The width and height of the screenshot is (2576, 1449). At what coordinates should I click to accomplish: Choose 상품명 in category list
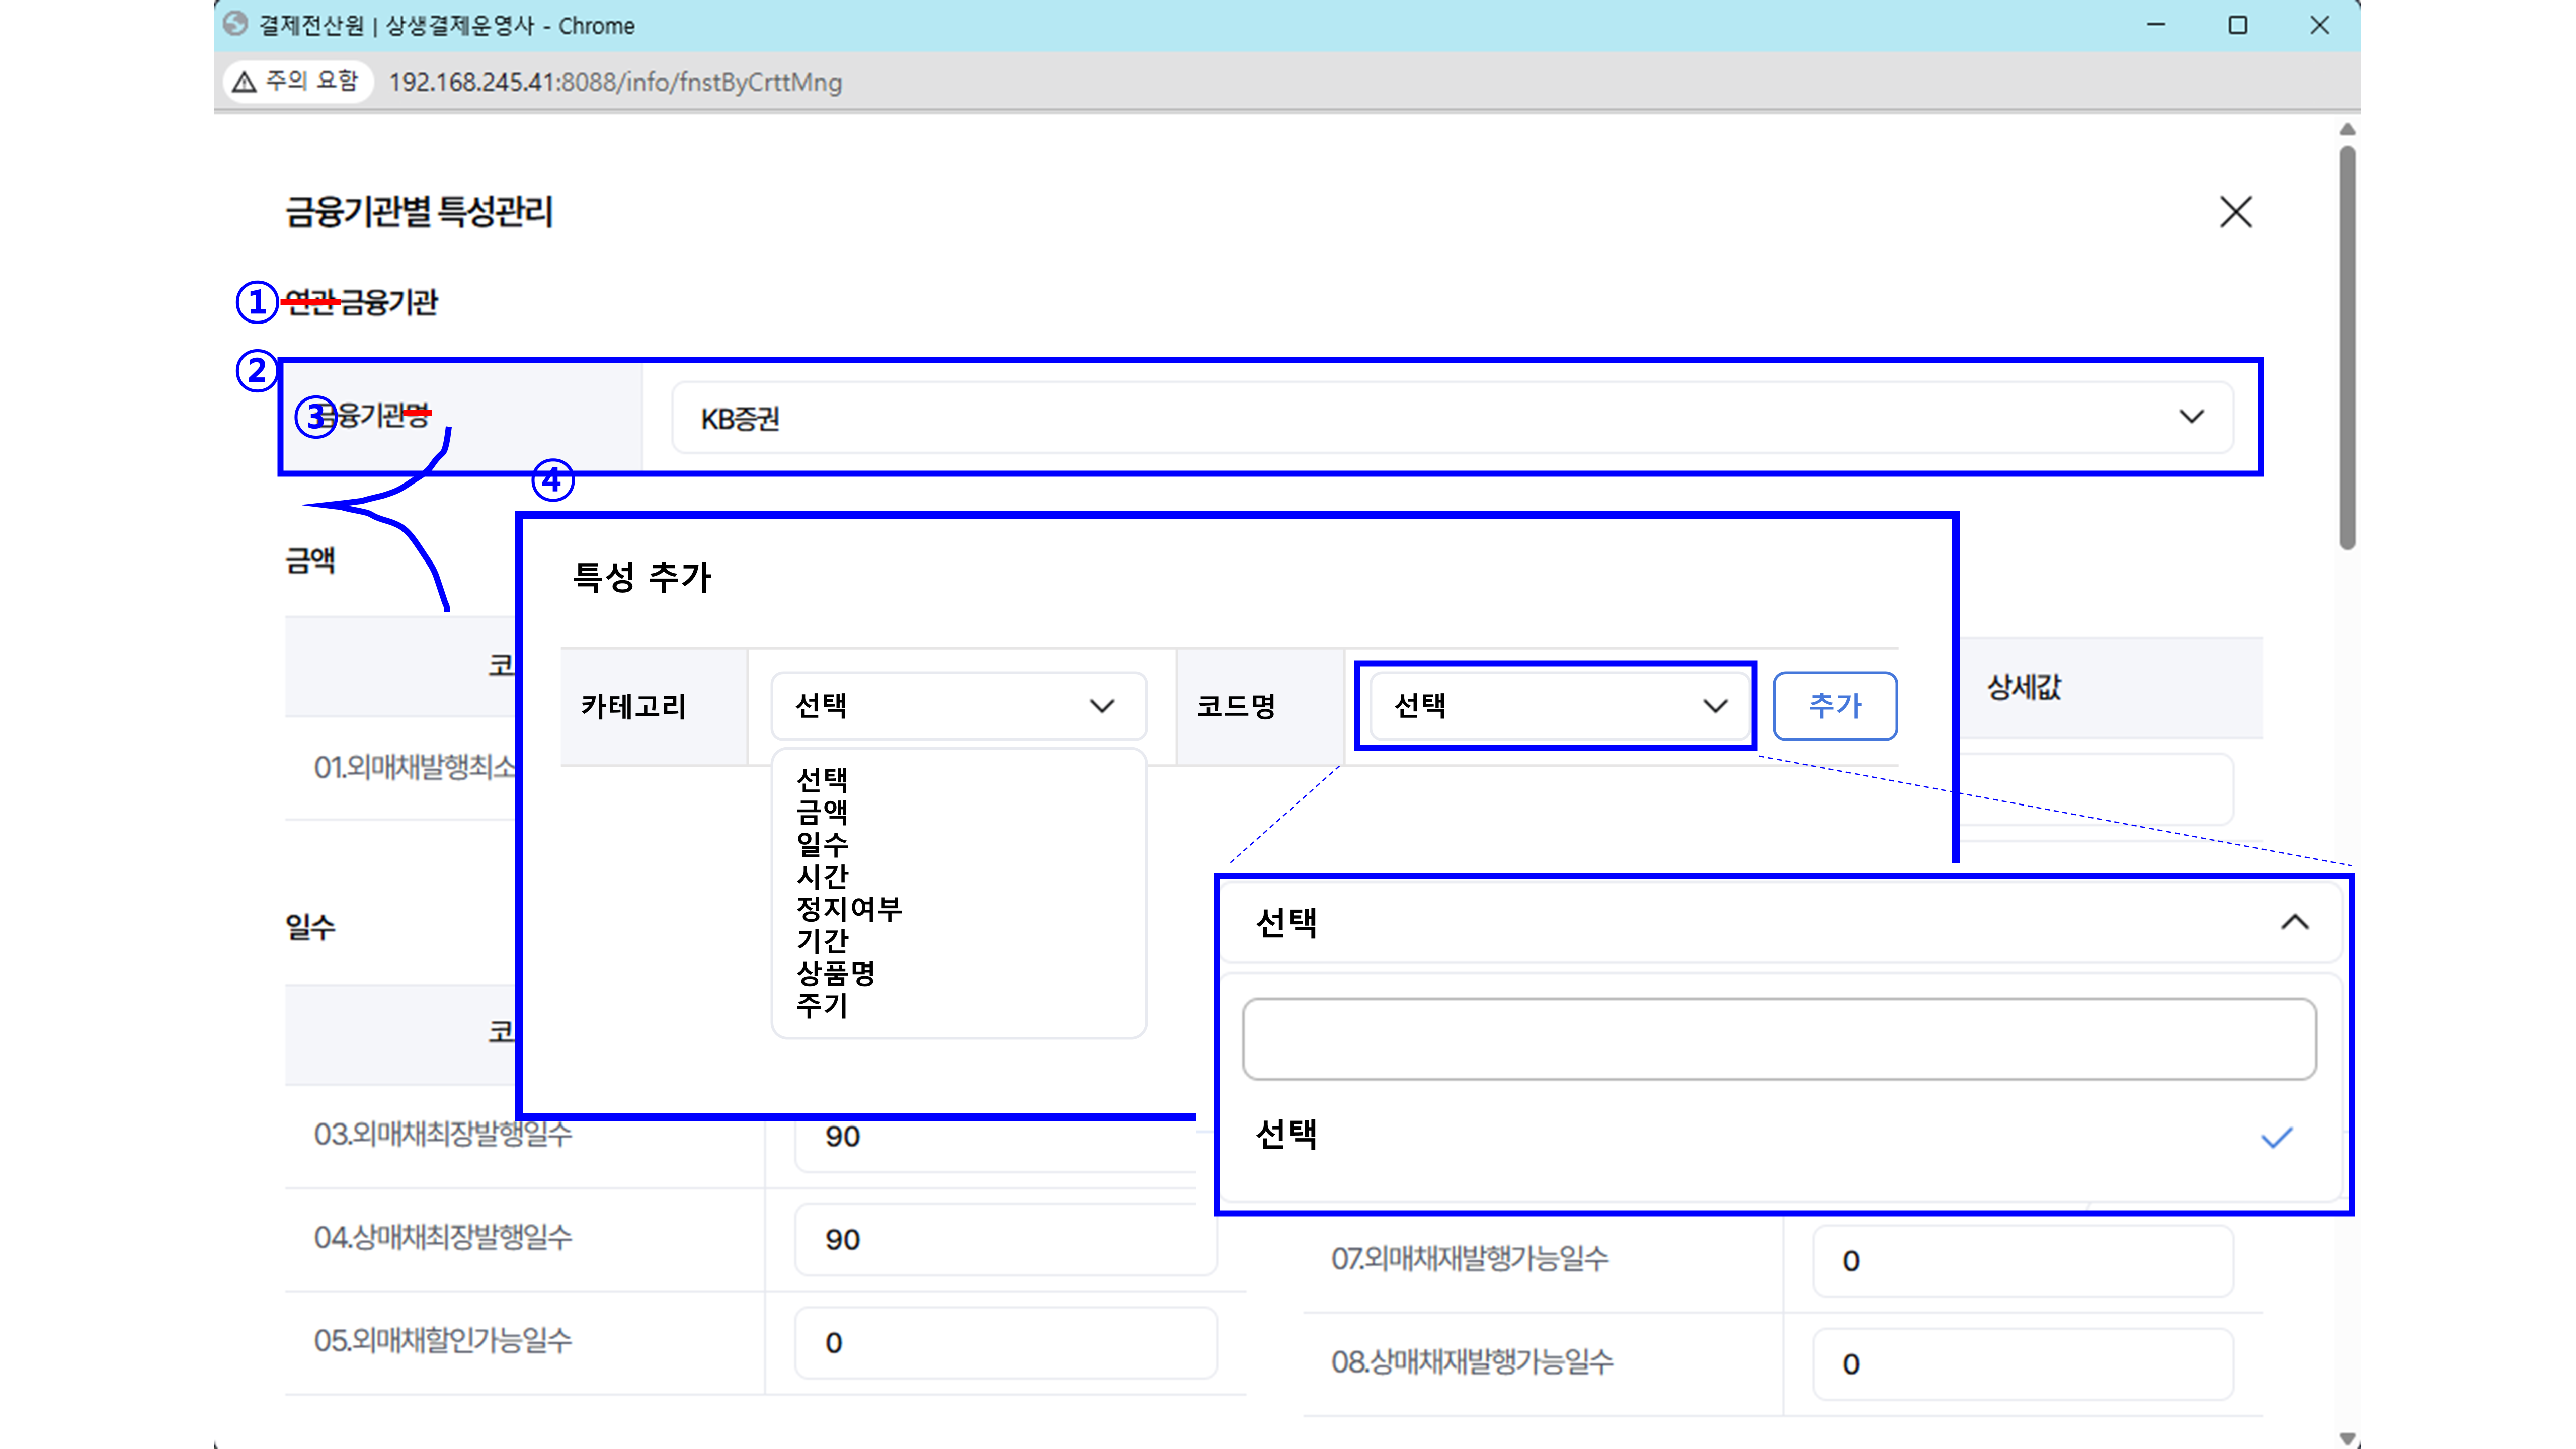pyautogui.click(x=835, y=972)
